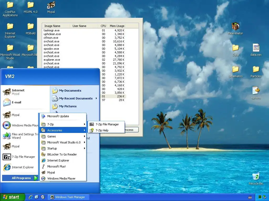Select the svchost.exe row using 10,616 K
The height and width of the screenshot is (201, 269).
point(84,41)
